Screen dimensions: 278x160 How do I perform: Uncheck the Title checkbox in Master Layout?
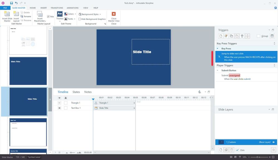pos(48,17)
